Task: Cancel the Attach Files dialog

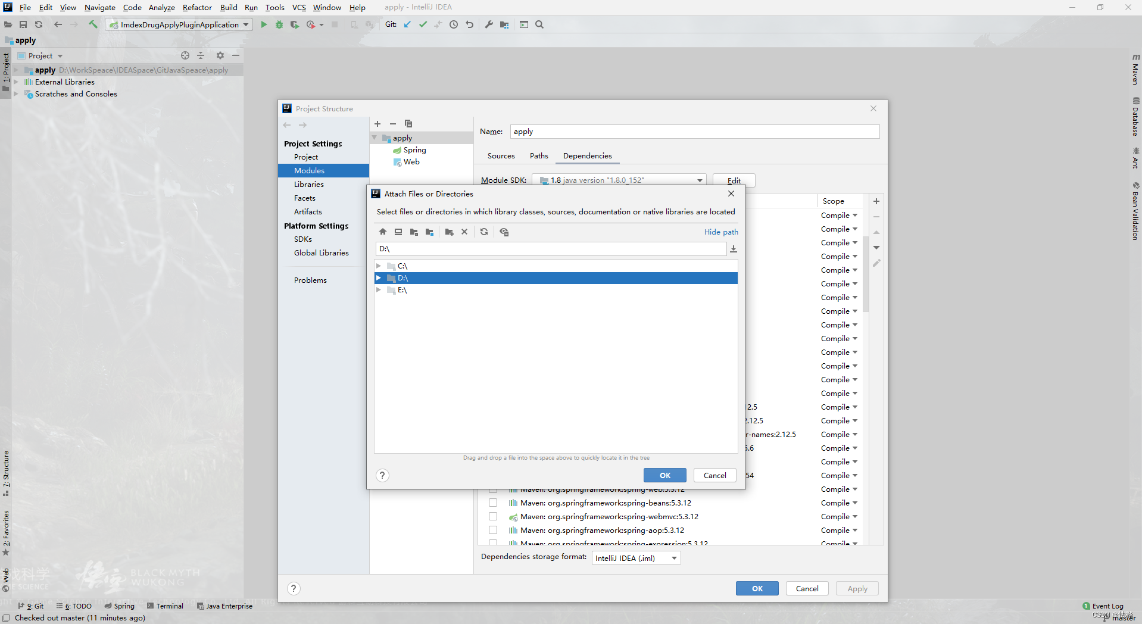Action: pos(715,475)
